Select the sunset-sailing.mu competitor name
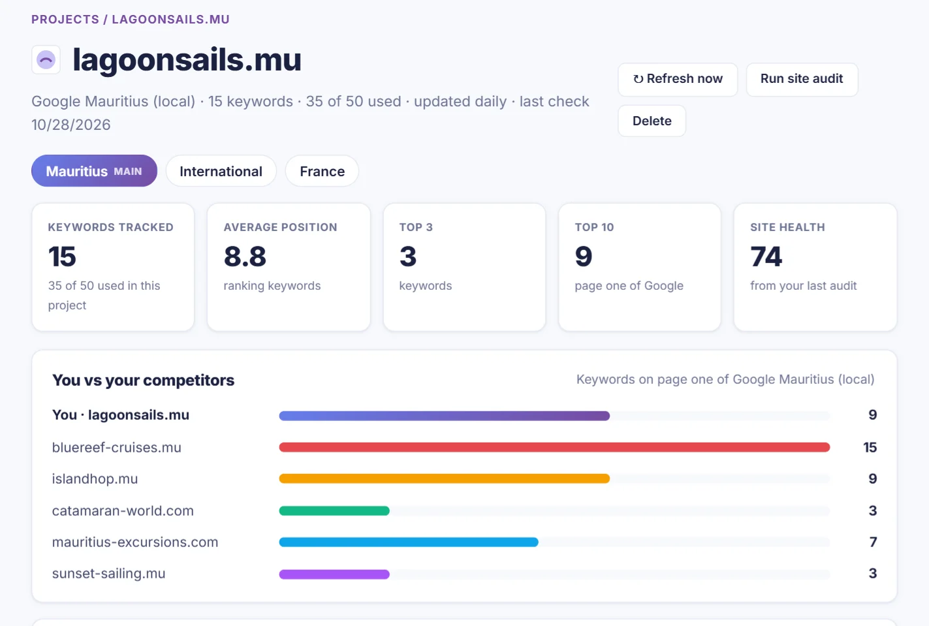 pos(108,573)
